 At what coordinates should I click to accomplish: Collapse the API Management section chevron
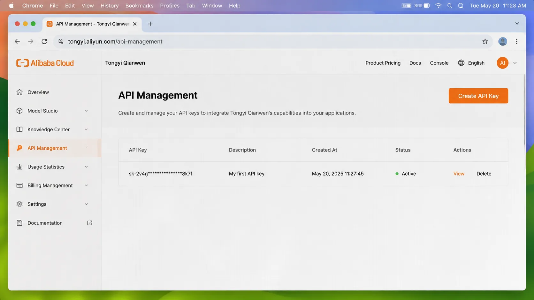coord(87,147)
